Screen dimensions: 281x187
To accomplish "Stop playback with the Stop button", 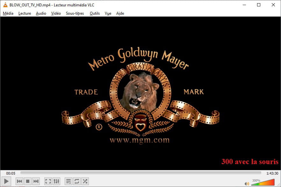I will [x=28, y=181].
